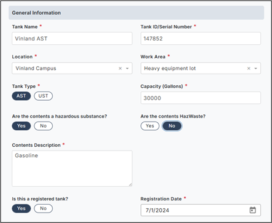This screenshot has height=223, width=272.
Task: Select UST tank type
Action: [x=43, y=96]
